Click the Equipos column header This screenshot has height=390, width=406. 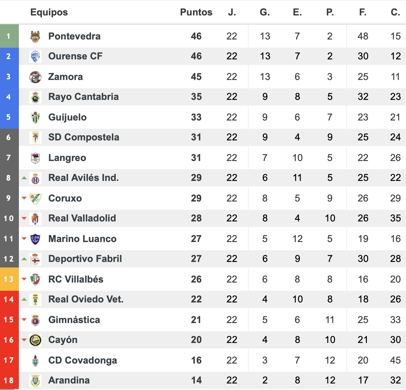49,12
